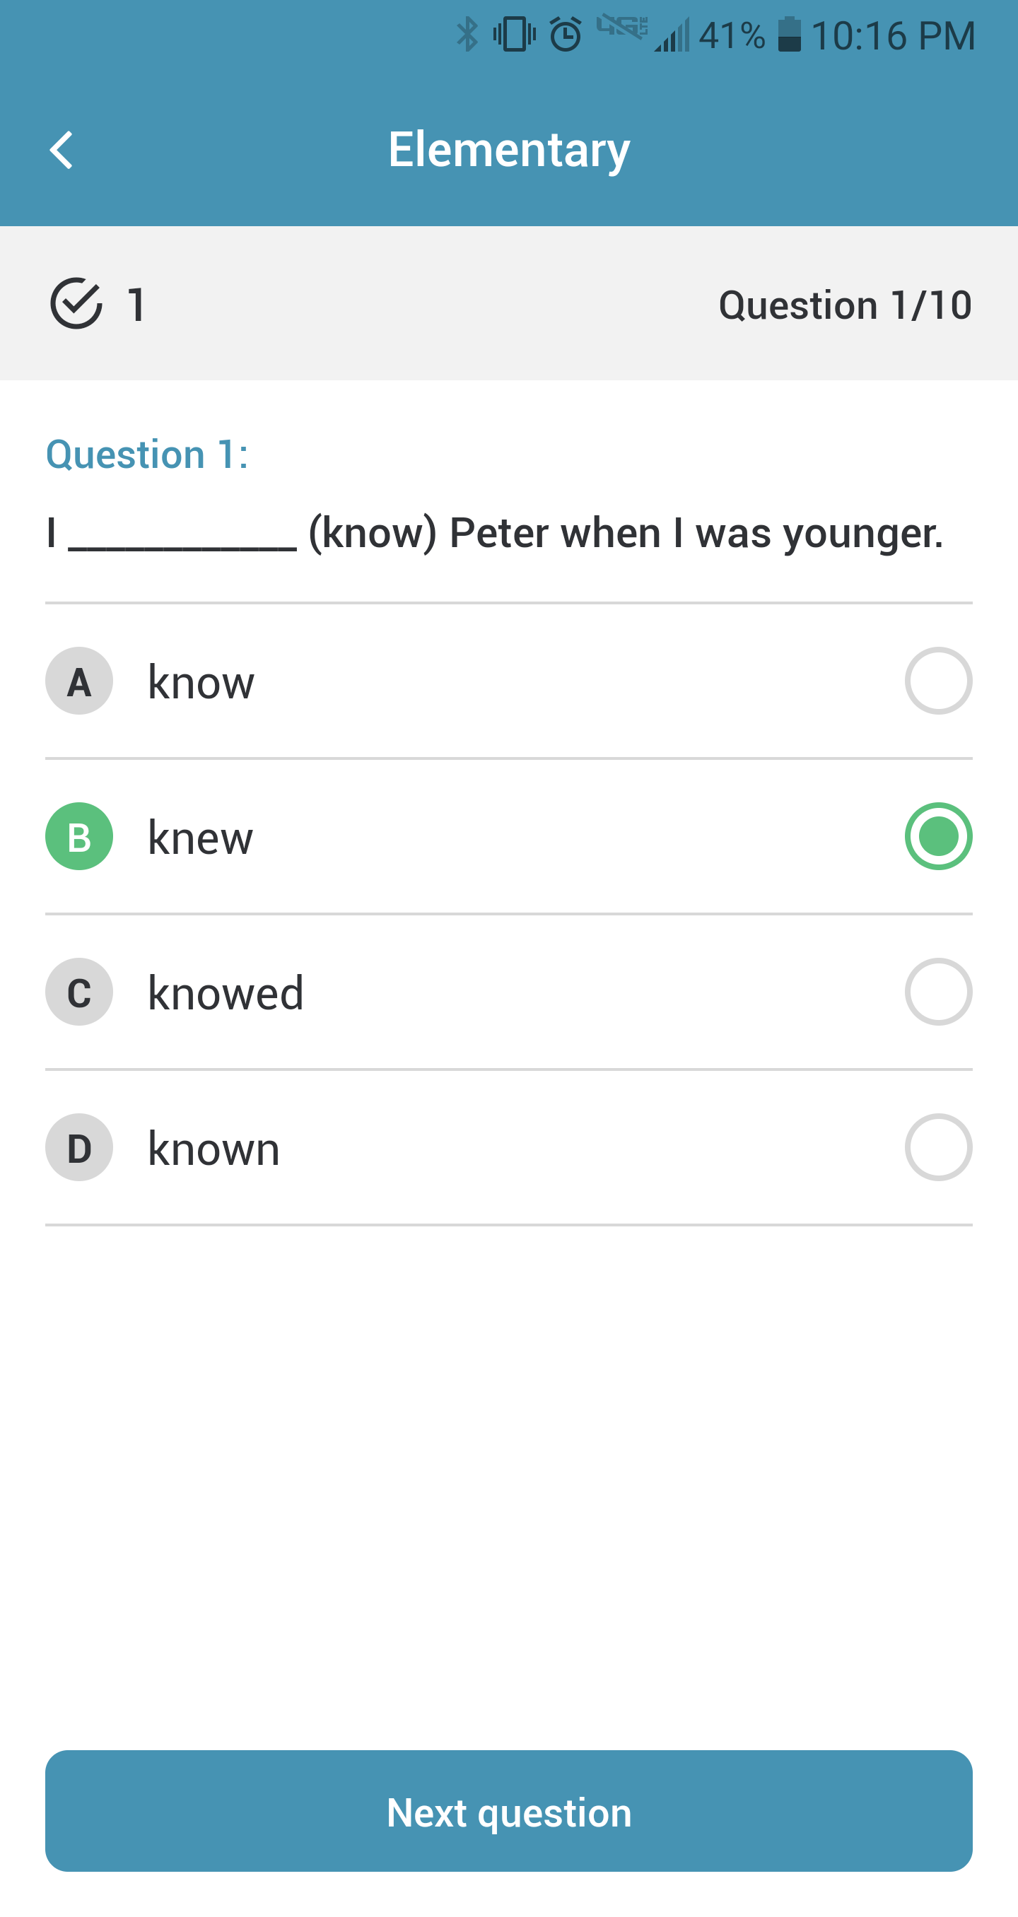The width and height of the screenshot is (1018, 1917).
Task: Tap the Elementary header title
Action: (509, 151)
